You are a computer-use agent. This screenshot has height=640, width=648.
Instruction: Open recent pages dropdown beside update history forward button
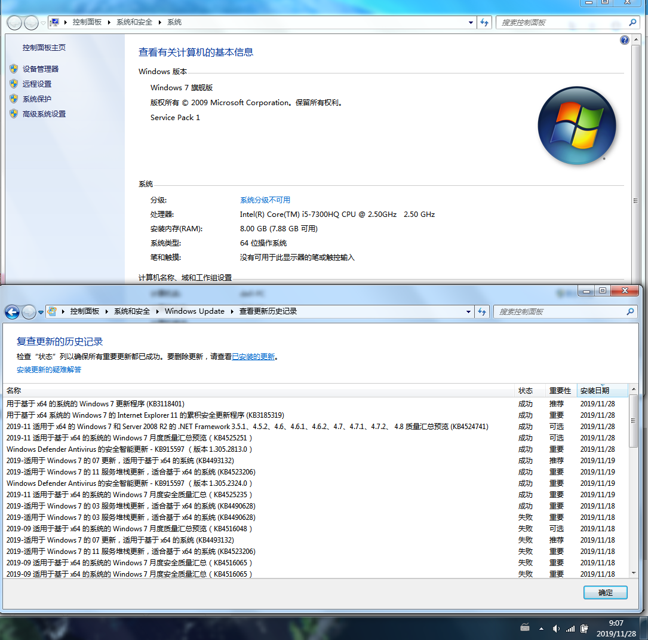pyautogui.click(x=41, y=312)
